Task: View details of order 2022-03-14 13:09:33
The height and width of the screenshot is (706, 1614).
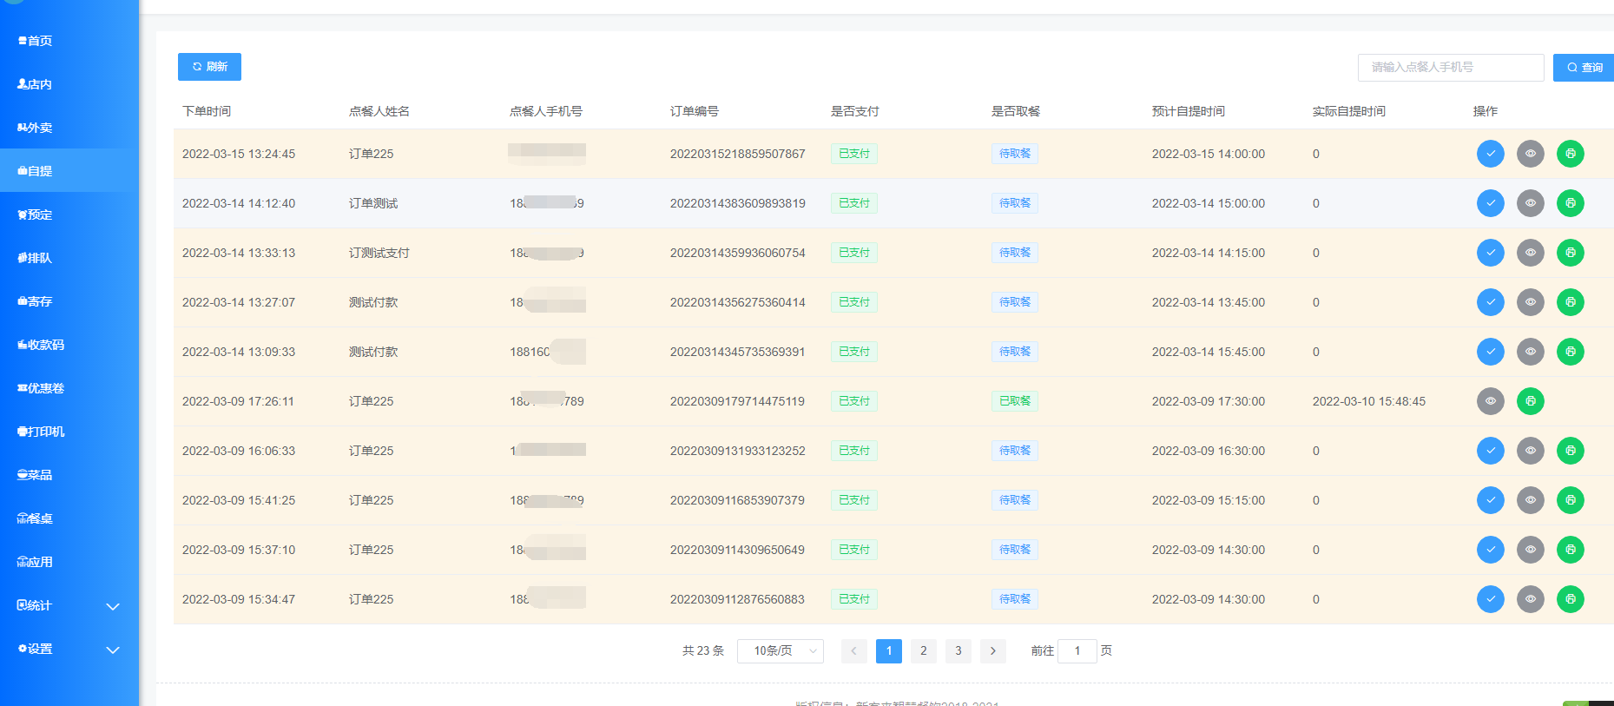Action: tap(1530, 352)
